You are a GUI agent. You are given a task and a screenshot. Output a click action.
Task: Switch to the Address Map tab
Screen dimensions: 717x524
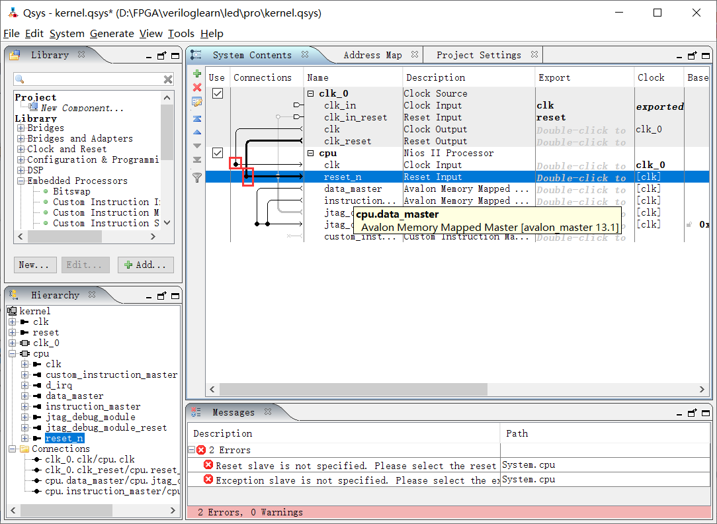(x=372, y=56)
